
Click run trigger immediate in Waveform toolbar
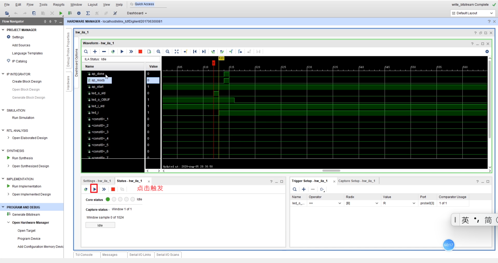131,52
